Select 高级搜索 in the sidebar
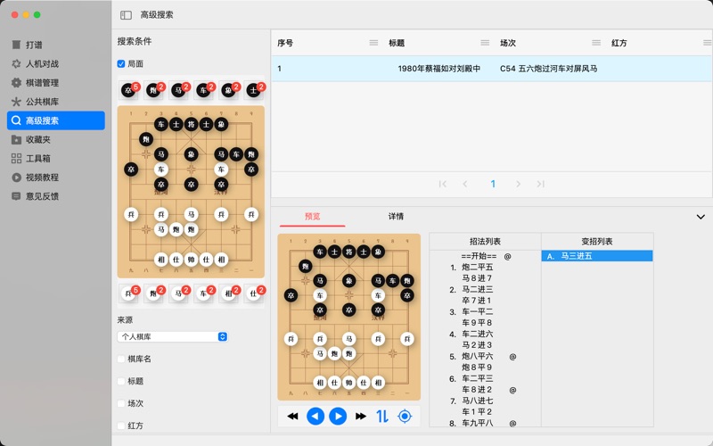 [x=56, y=120]
